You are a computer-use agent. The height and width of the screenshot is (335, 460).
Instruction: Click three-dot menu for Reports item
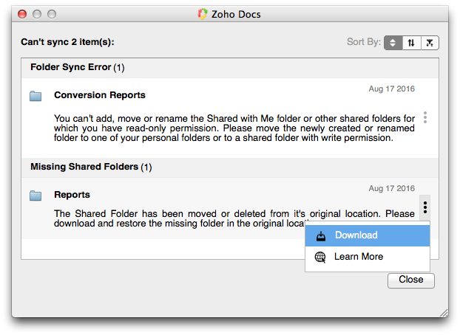[x=425, y=207]
